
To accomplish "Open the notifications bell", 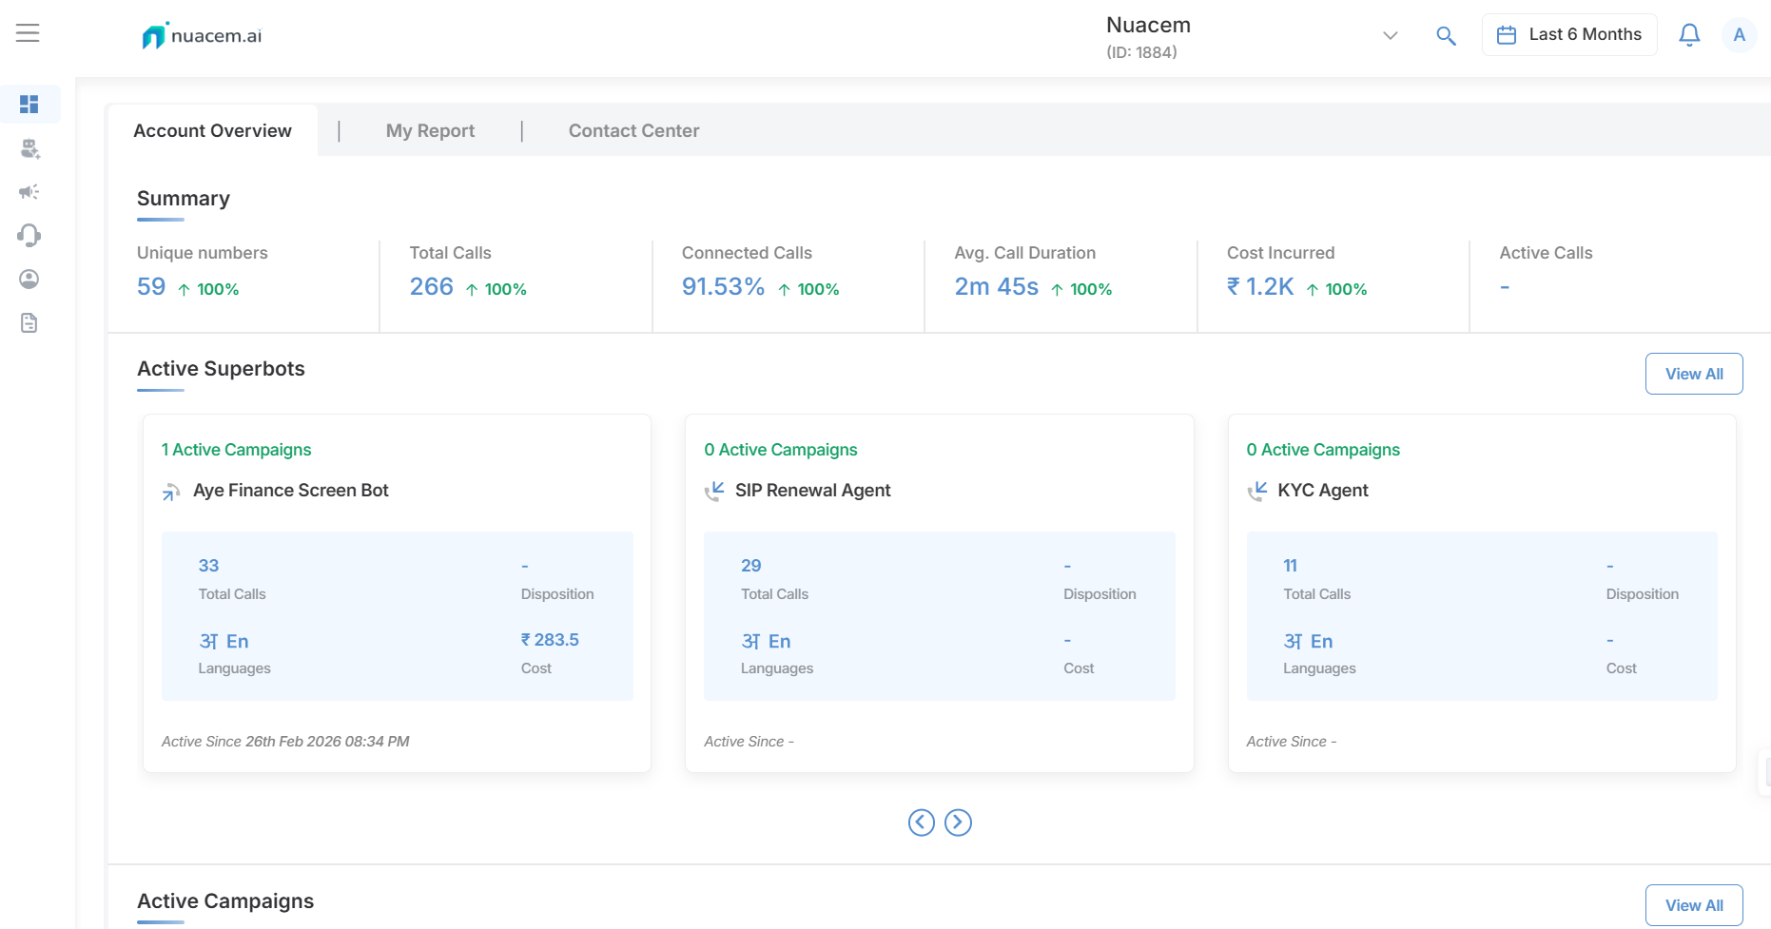I will (1689, 35).
